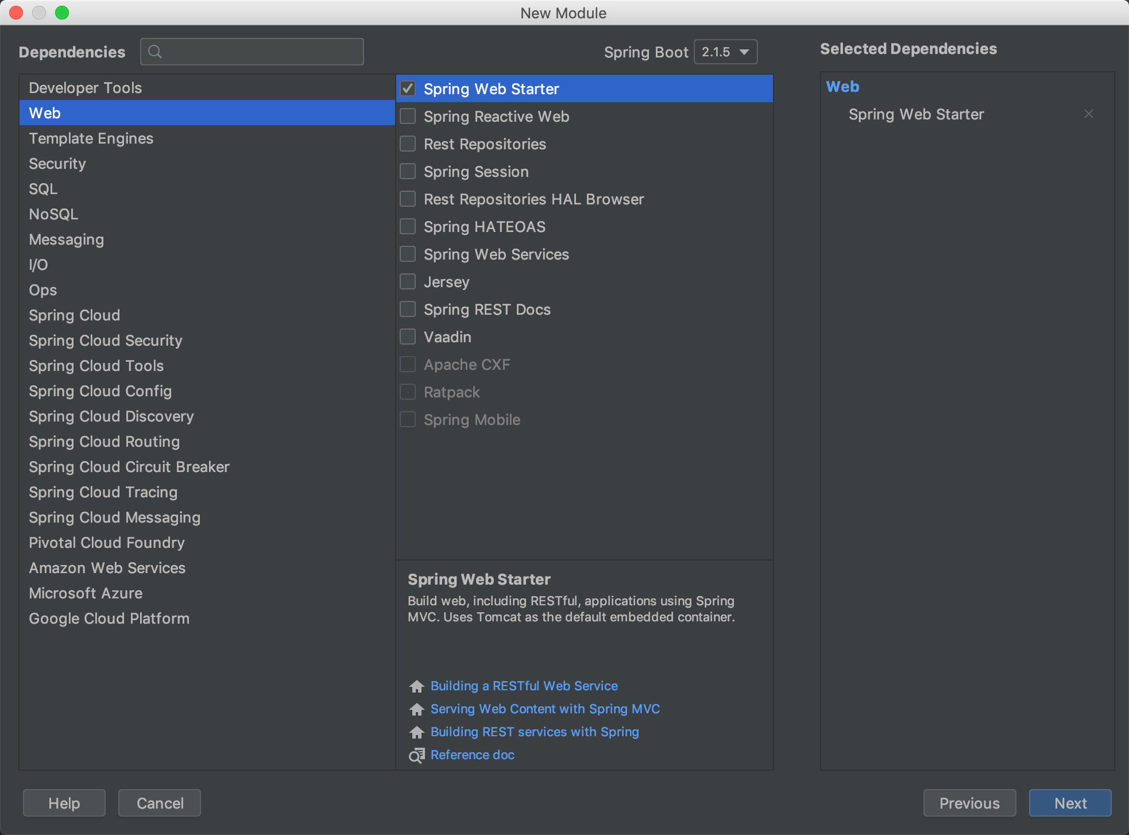
Task: Choose the Developer Tools category
Action: click(x=86, y=88)
